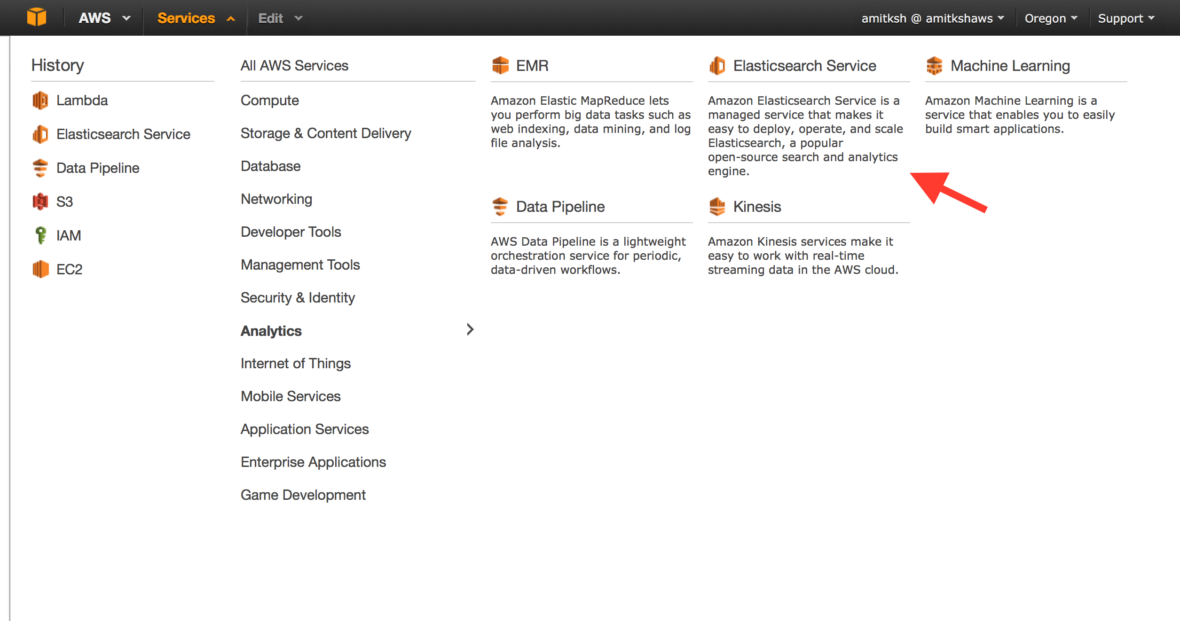Image resolution: width=1180 pixels, height=621 pixels.
Task: Click the Elasticsearch Service icon in History
Action: [40, 134]
